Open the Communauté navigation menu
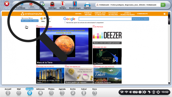Screen dimensions: 172x97 click(x=142, y=14)
